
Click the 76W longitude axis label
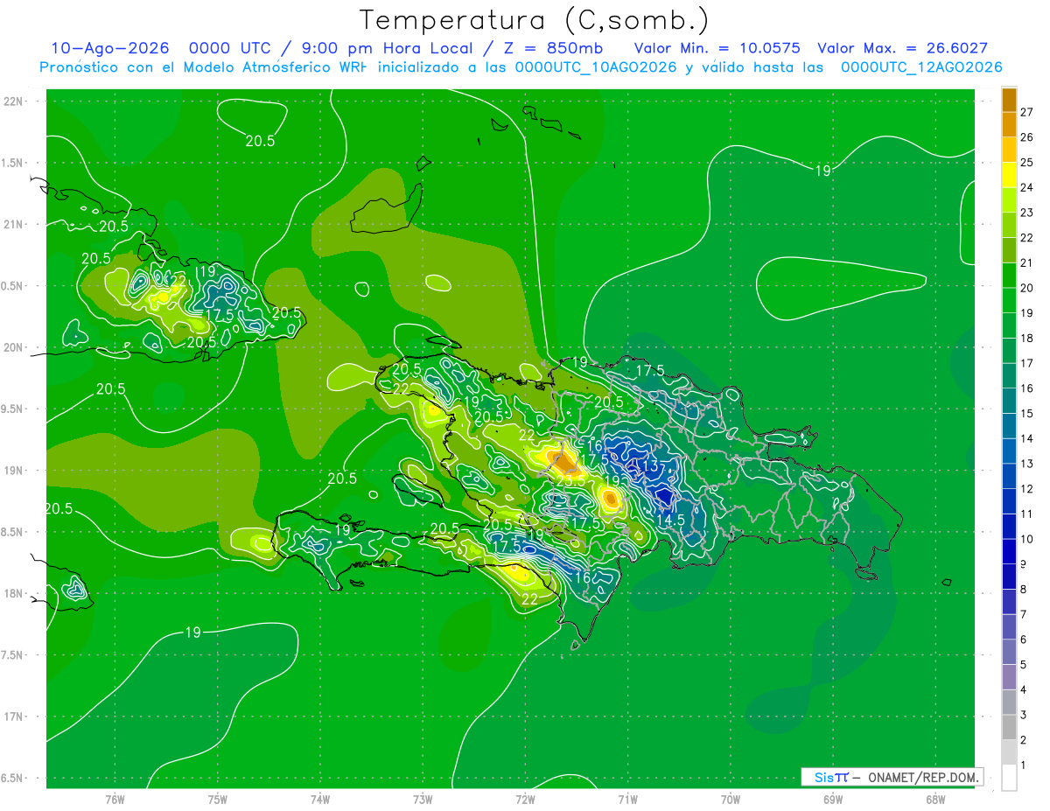[115, 799]
